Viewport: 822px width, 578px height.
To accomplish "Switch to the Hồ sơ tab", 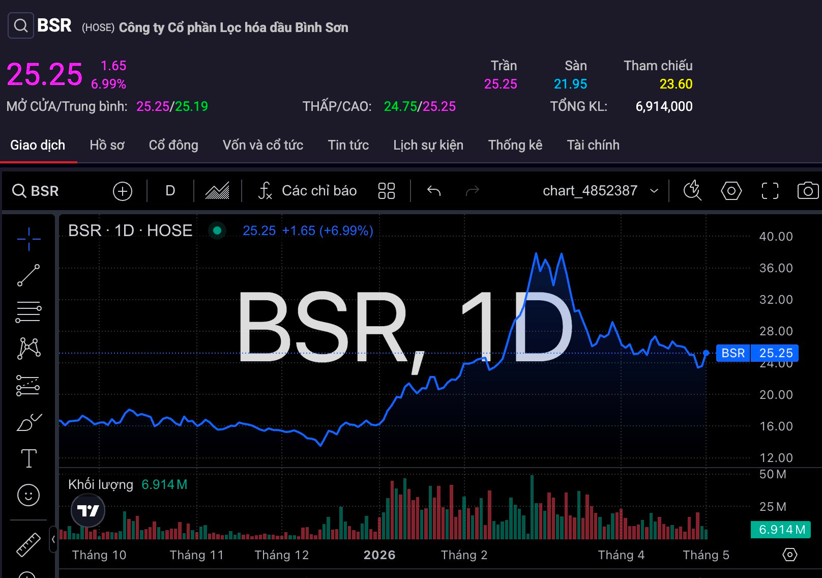I will (x=107, y=145).
